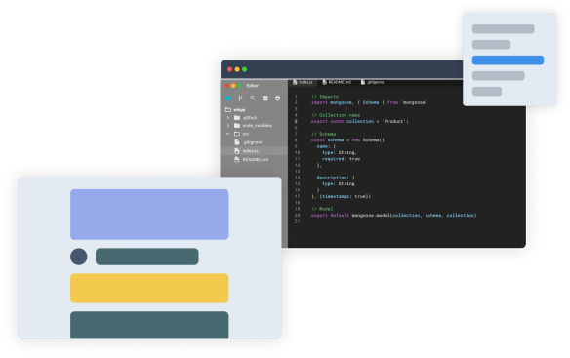This screenshot has height=358, width=570.
Task: Close the outer window with the red dot
Action: pyautogui.click(x=229, y=69)
